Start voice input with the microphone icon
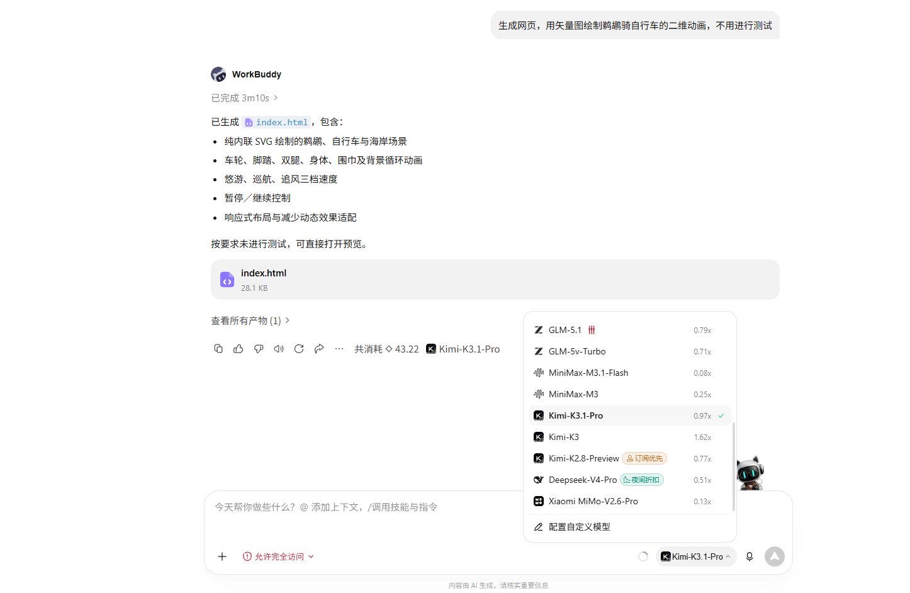 click(750, 556)
